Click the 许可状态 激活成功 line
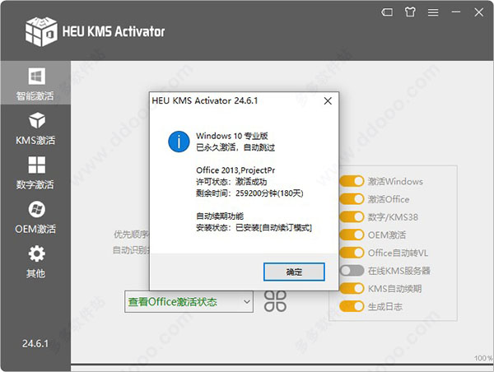 [x=231, y=182]
